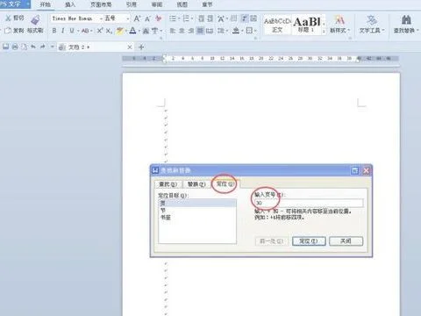Viewport: 421px width, 316px height.
Task: Switch to the 查找 tab in dialog
Action: coord(168,184)
